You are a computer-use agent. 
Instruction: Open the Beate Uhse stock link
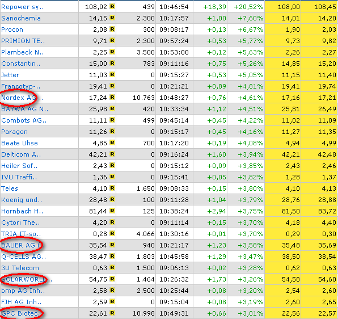tap(19, 143)
